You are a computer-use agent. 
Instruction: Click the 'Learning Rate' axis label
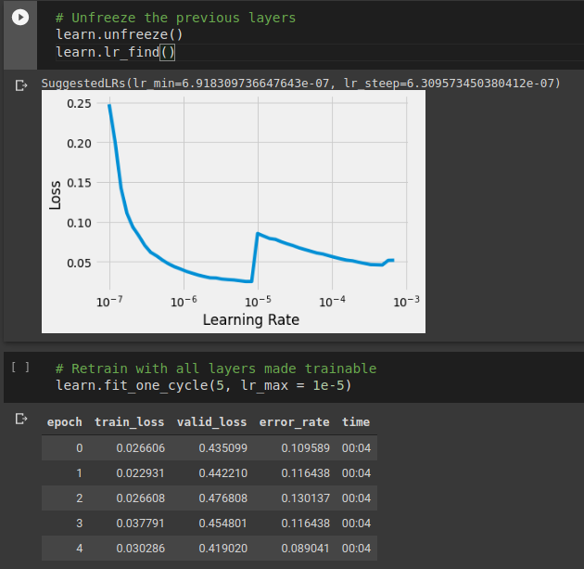(250, 320)
